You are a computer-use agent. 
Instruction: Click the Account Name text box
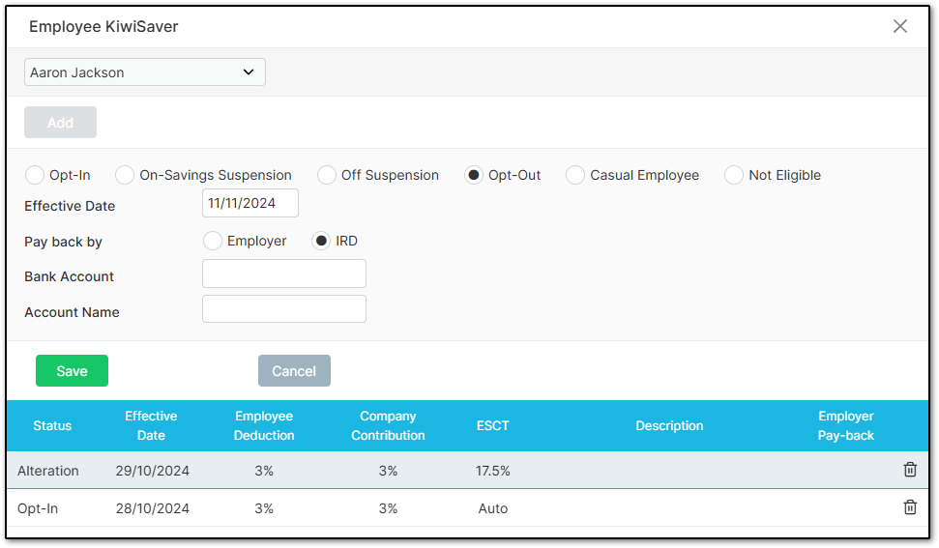coord(284,308)
